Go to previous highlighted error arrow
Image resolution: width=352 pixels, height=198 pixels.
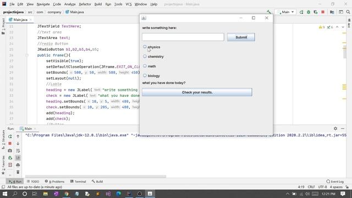click(337, 27)
